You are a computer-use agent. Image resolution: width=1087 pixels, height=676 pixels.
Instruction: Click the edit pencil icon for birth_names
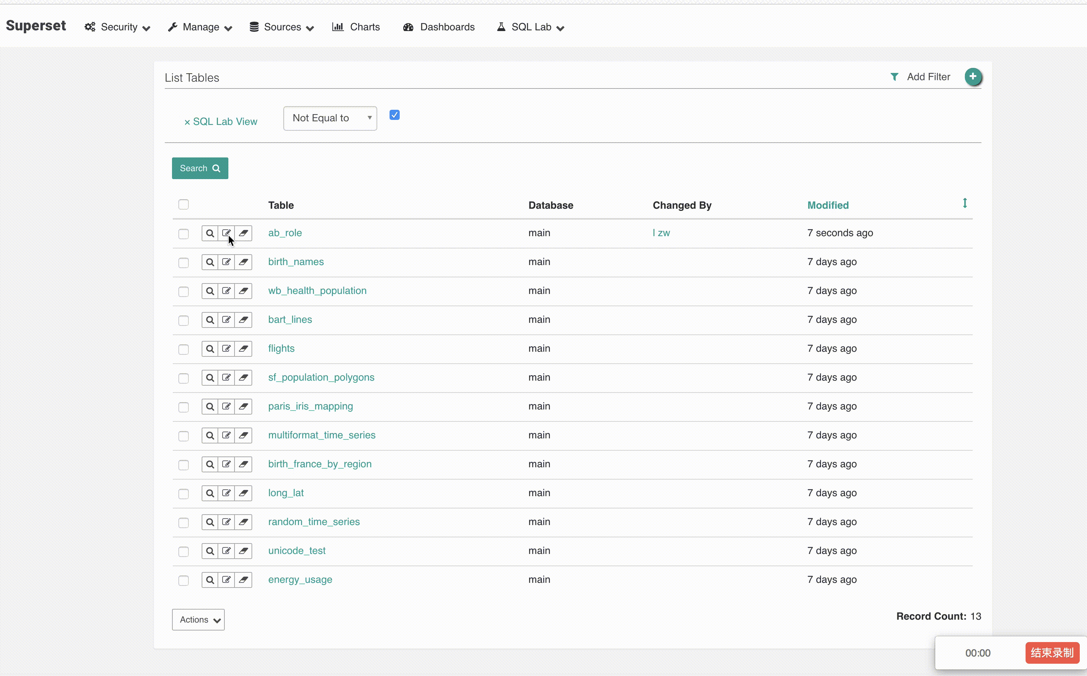pyautogui.click(x=227, y=262)
